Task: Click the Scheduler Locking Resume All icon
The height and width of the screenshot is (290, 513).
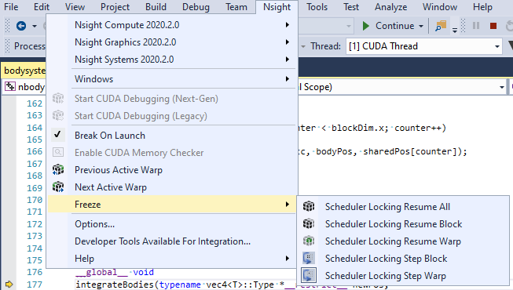Action: [x=309, y=206]
